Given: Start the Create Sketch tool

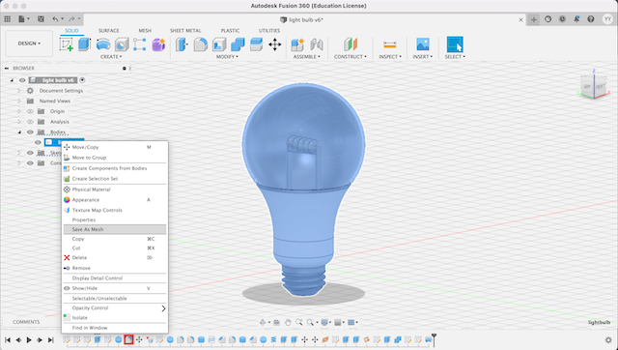Looking at the screenshot, I should (67, 44).
